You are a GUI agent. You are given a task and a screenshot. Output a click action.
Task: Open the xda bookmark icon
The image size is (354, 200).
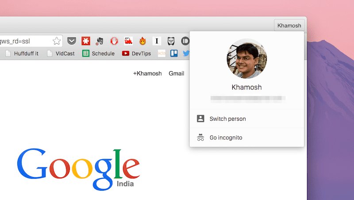162,53
